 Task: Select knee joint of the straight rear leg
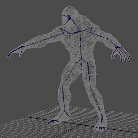pos(91,88)
